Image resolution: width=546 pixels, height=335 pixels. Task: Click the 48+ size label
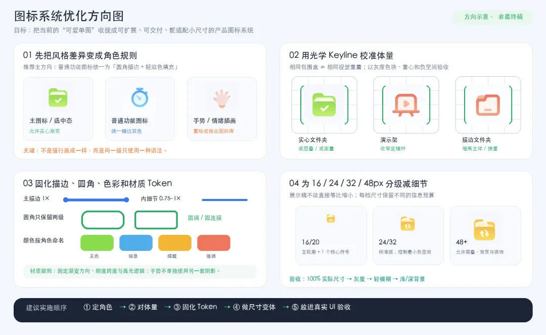(x=462, y=242)
